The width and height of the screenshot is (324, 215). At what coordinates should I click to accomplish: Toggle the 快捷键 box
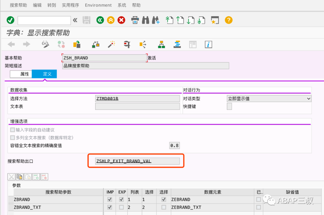[229, 107]
